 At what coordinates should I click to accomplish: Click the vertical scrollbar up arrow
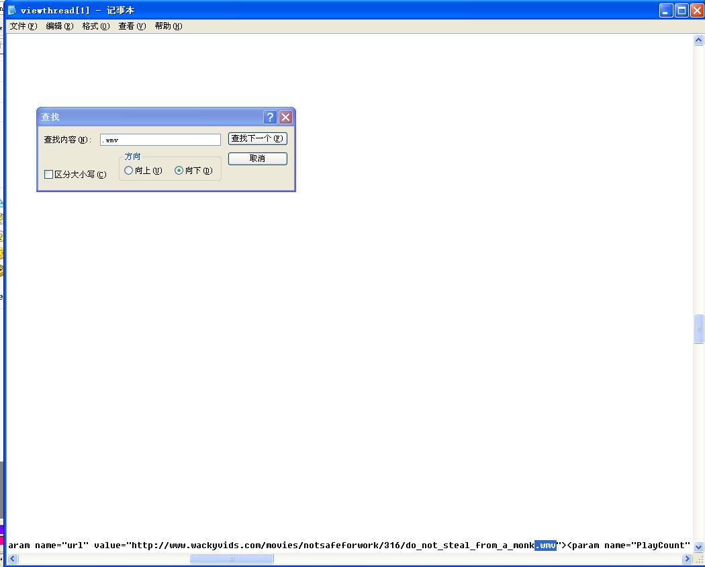[698, 40]
